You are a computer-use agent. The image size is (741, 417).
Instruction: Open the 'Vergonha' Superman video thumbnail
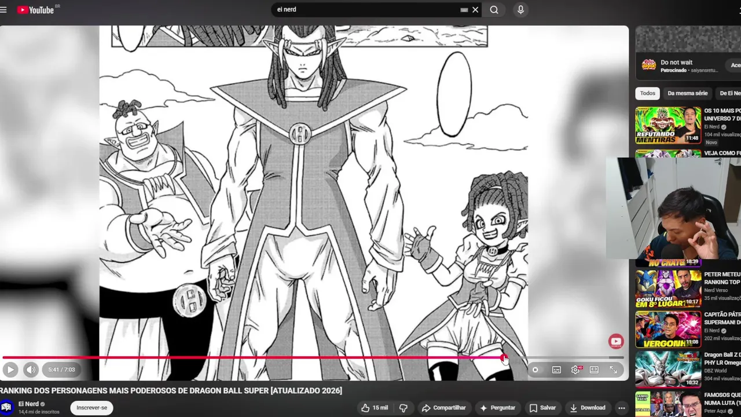click(668, 330)
